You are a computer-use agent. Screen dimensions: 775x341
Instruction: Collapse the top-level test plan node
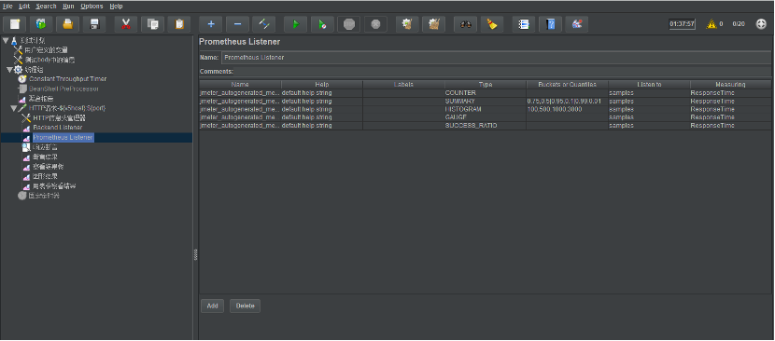[x=6, y=40]
